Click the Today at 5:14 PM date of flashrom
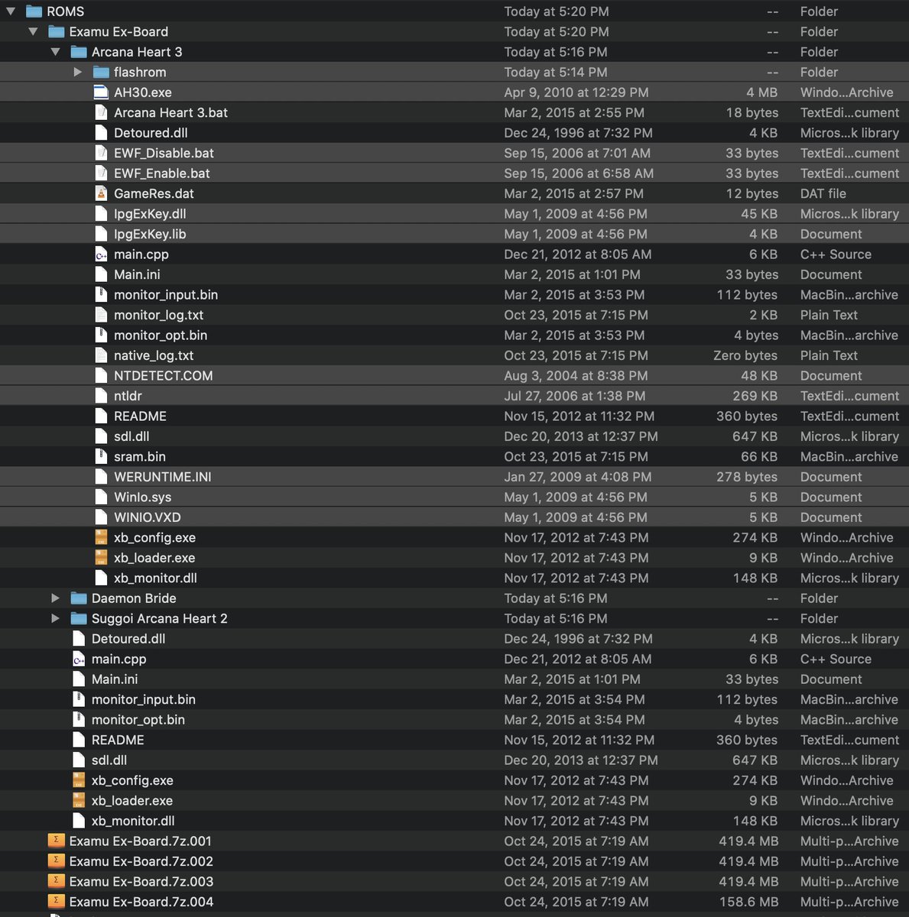 (556, 72)
